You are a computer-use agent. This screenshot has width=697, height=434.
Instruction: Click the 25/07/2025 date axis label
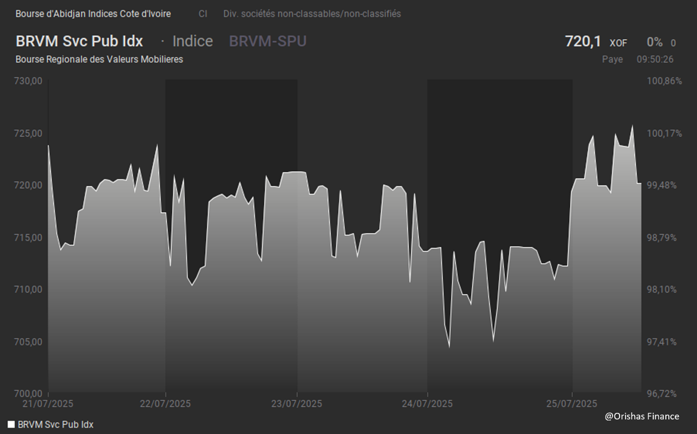click(x=572, y=404)
